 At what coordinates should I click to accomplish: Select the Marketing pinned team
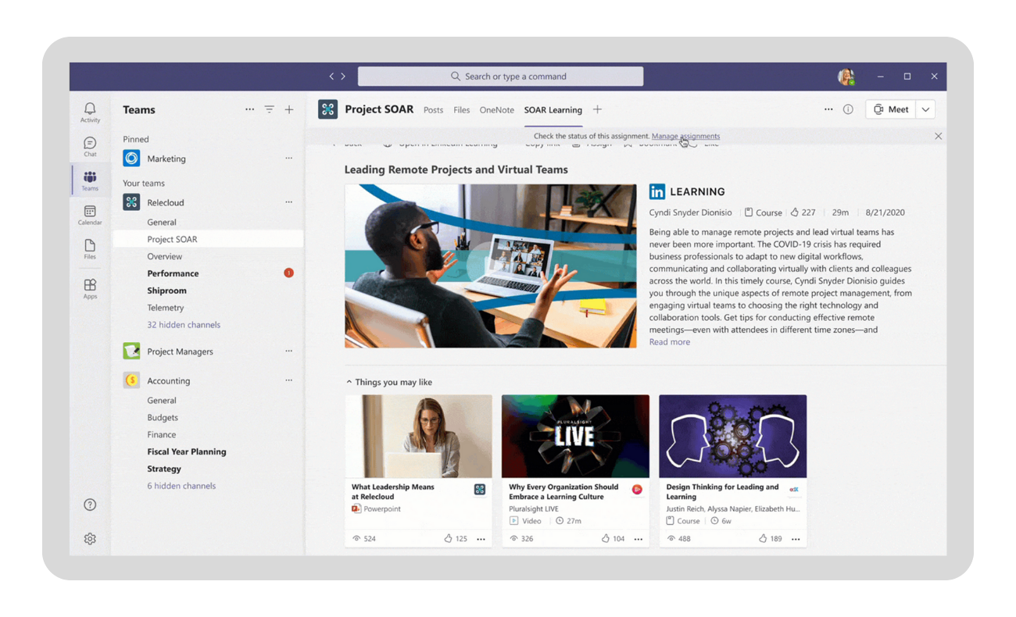pos(166,159)
